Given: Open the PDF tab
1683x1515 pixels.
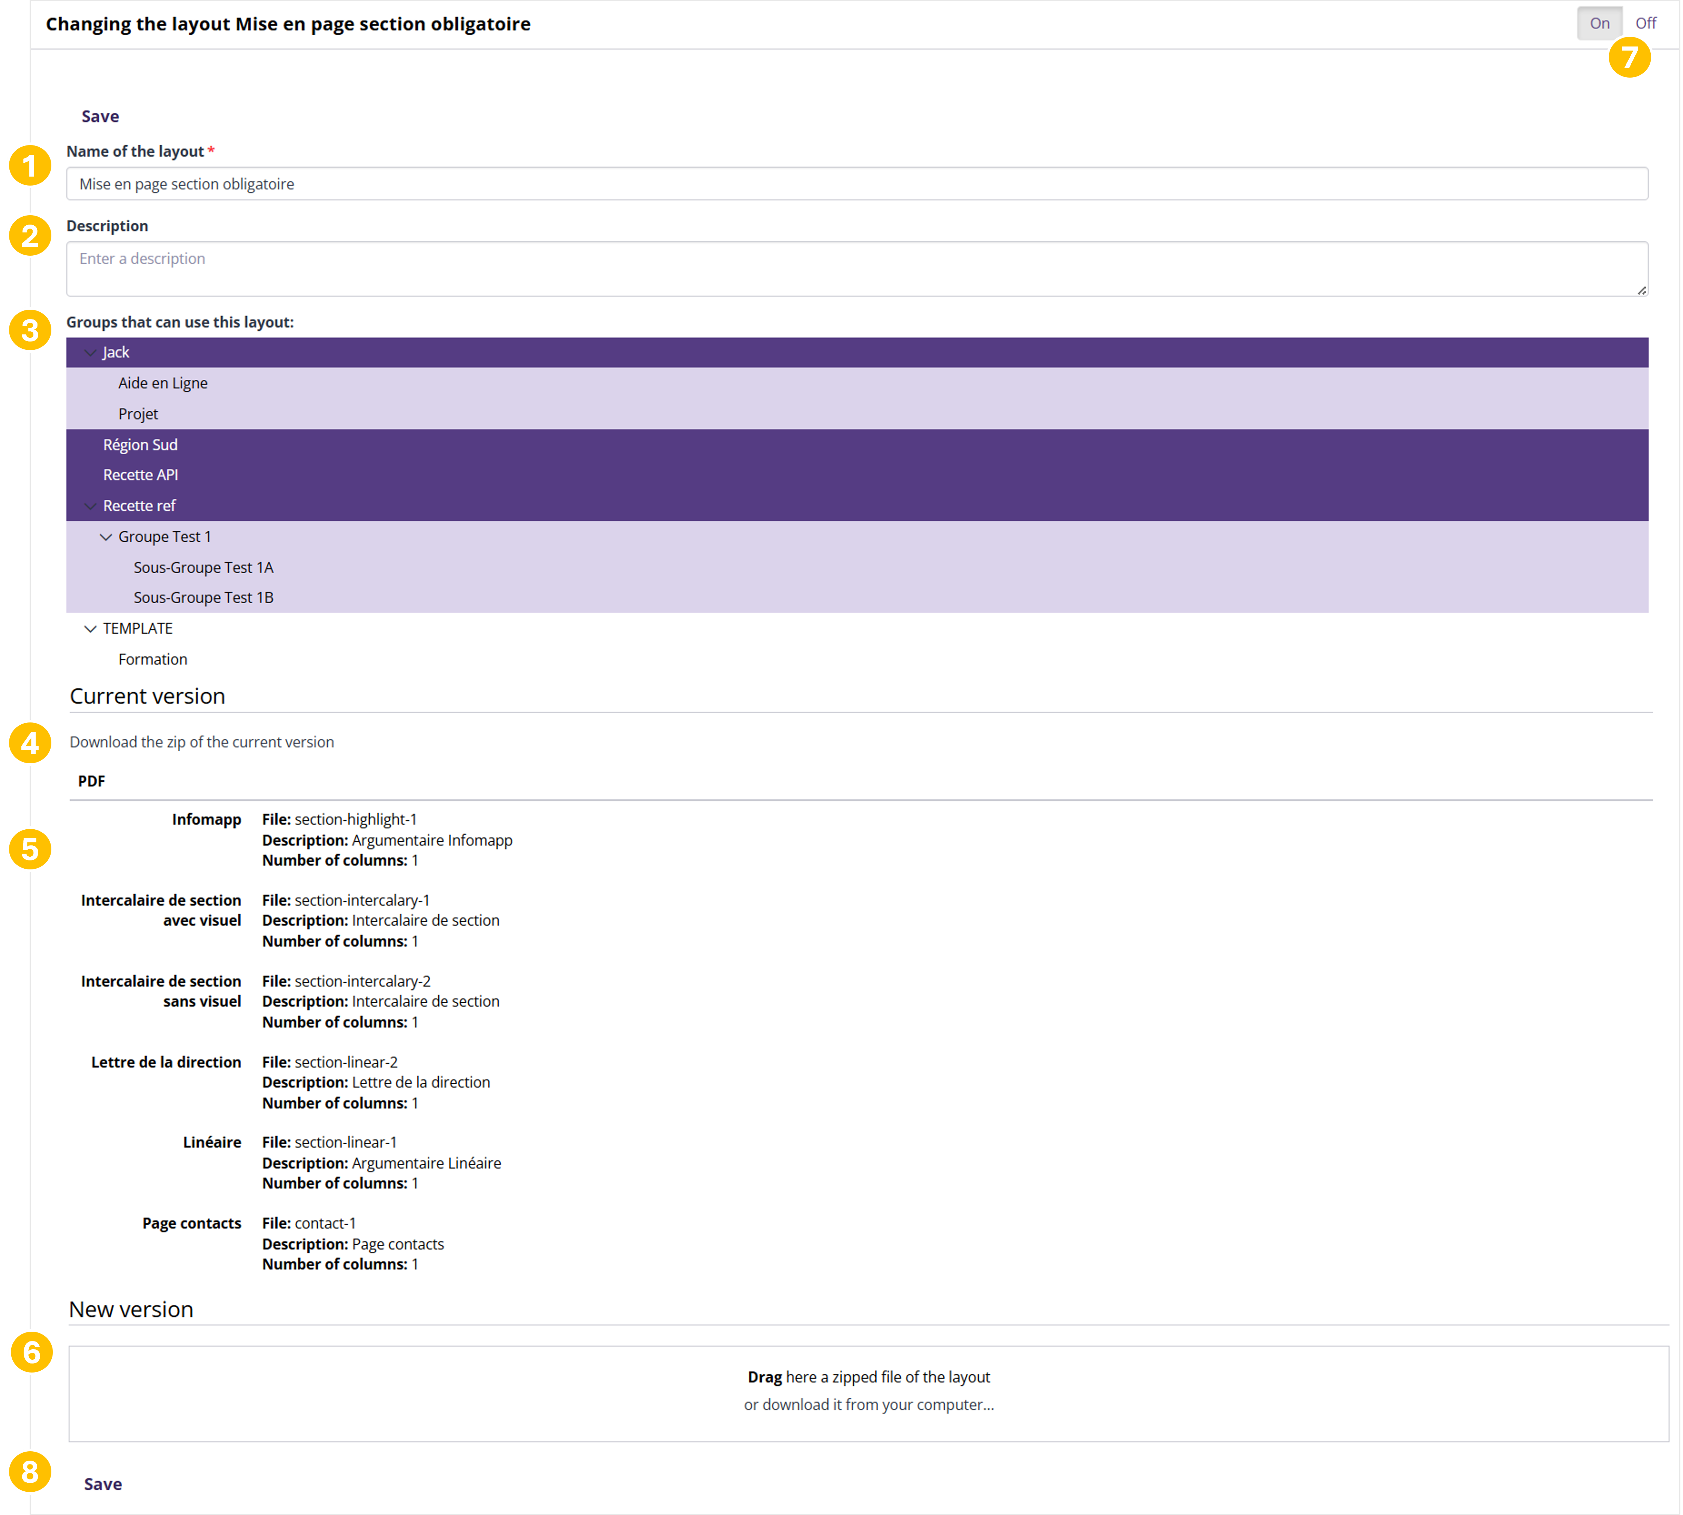Looking at the screenshot, I should [91, 781].
